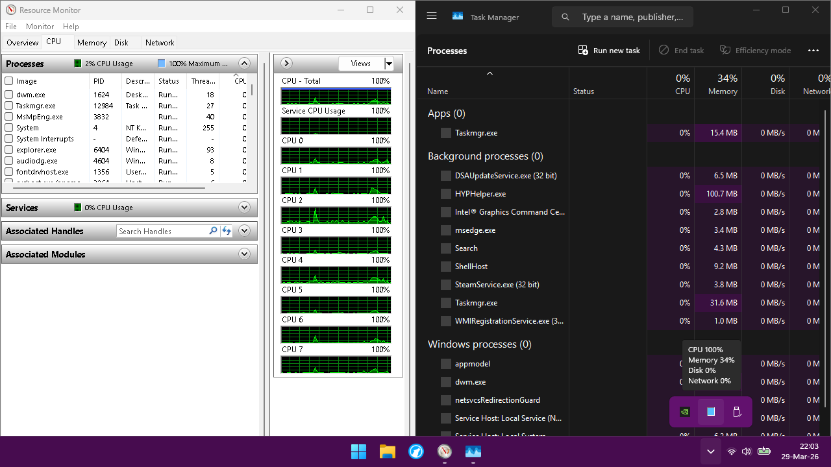This screenshot has width=831, height=467.
Task: Switch to Task Manager taskbar icon
Action: pyautogui.click(x=473, y=451)
